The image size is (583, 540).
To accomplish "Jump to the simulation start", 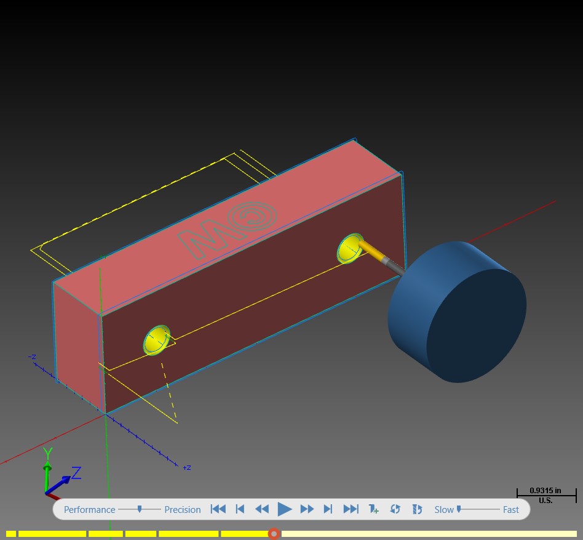I will (x=218, y=509).
